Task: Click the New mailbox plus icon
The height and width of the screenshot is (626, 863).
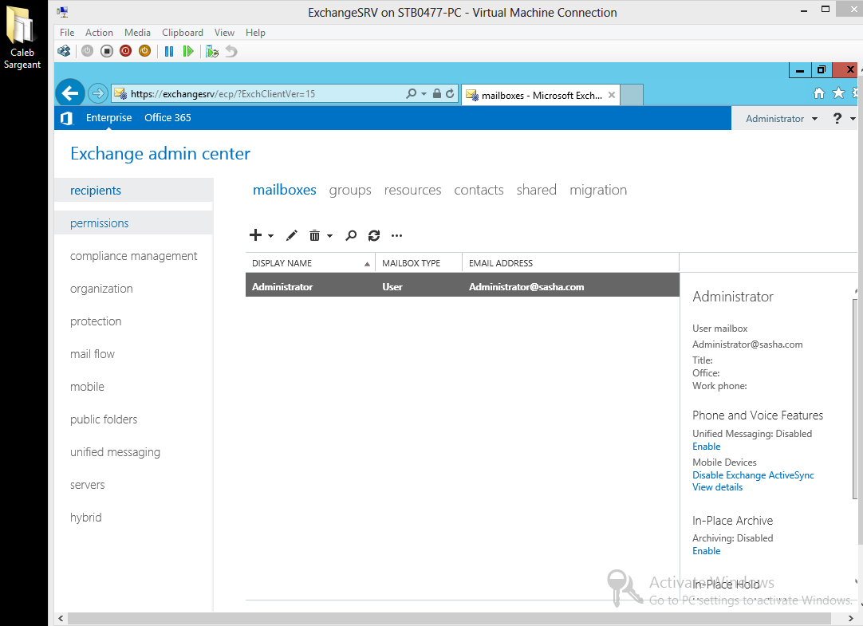Action: click(x=255, y=235)
